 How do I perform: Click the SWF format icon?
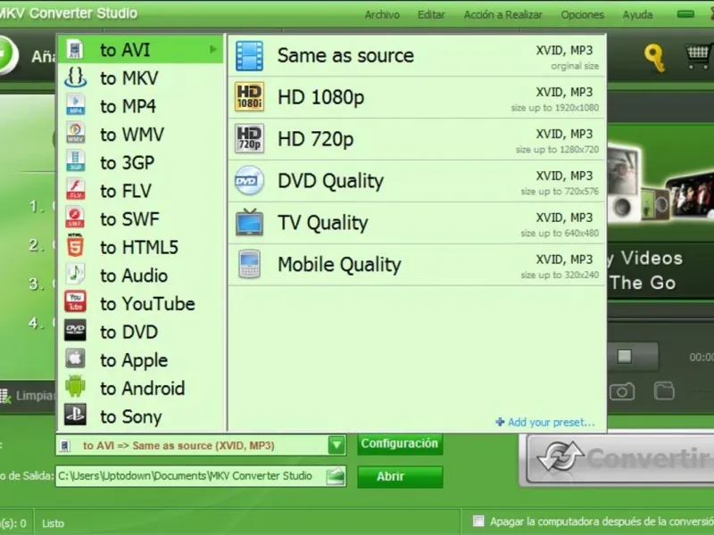(75, 218)
